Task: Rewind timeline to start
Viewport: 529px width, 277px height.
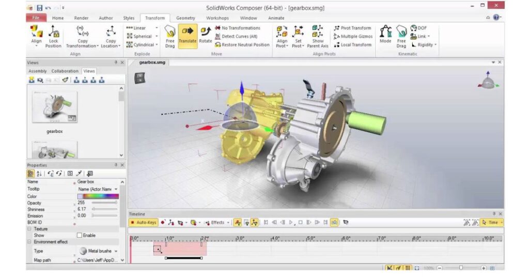Action: tap(266, 222)
